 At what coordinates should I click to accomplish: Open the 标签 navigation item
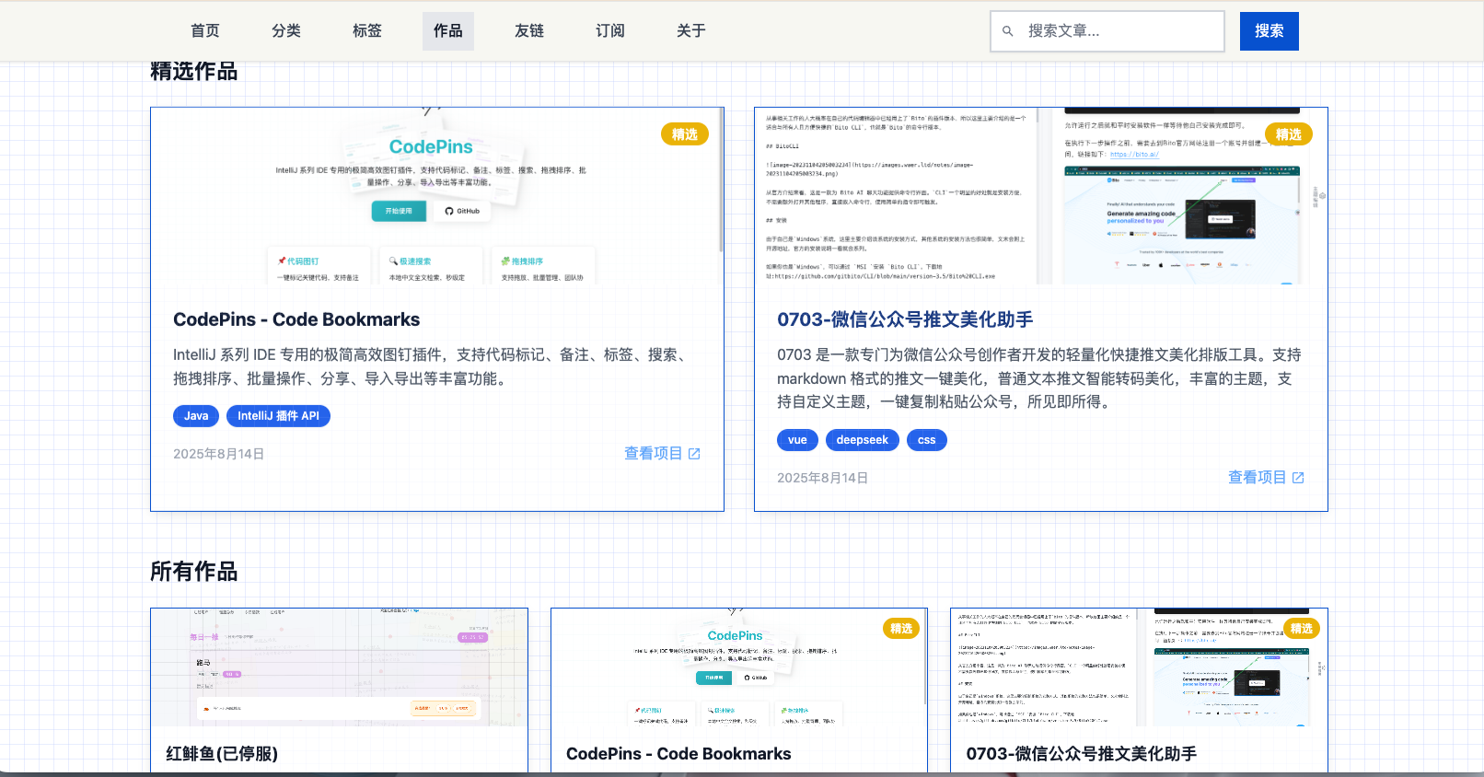[367, 31]
